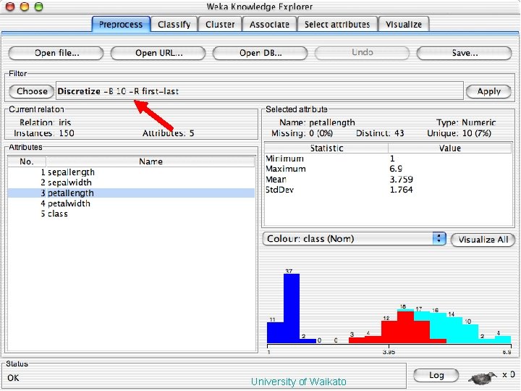Click the Visualize All button
This screenshot has width=521, height=391.
coord(483,240)
